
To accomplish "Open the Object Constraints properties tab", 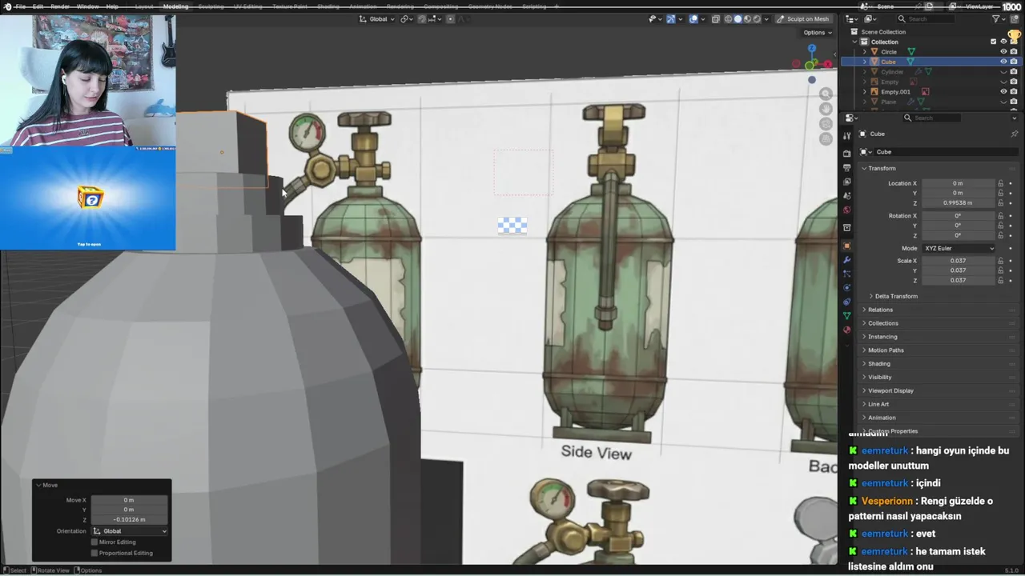I will coord(846,302).
